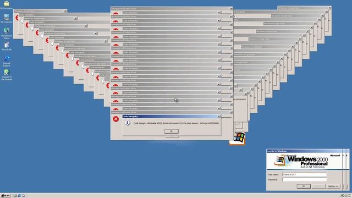This screenshot has width=352, height=198.
Task: Close the active Code Integrity dialog
Action: click(219, 116)
